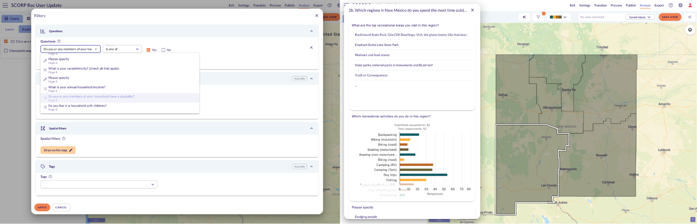Click 'Truth or Consequences' response
This screenshot has height=224, width=697.
tap(371, 75)
